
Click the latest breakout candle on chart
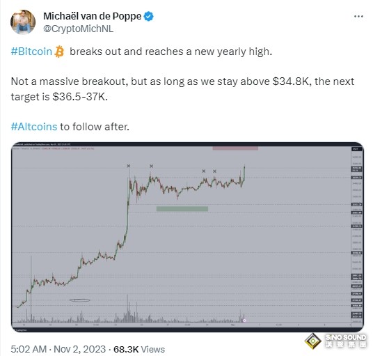pos(244,173)
